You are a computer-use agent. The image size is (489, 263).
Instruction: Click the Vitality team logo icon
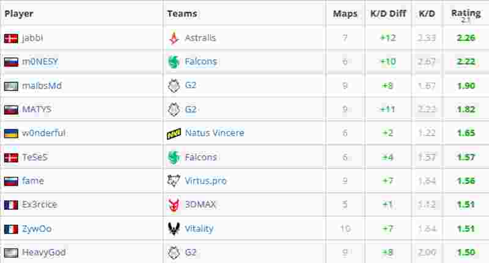point(174,229)
